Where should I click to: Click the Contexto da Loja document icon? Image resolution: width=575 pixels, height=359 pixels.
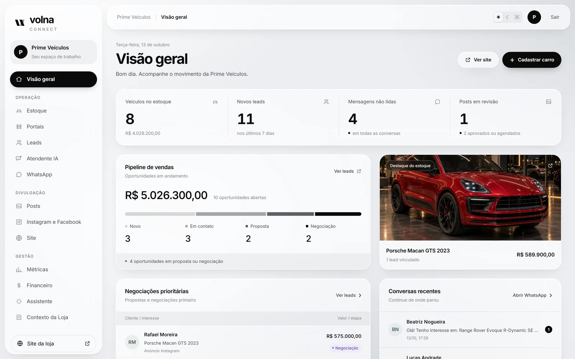19,317
